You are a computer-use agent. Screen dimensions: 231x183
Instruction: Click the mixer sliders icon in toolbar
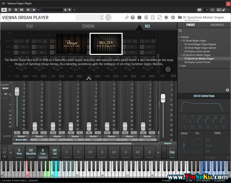[146, 18]
